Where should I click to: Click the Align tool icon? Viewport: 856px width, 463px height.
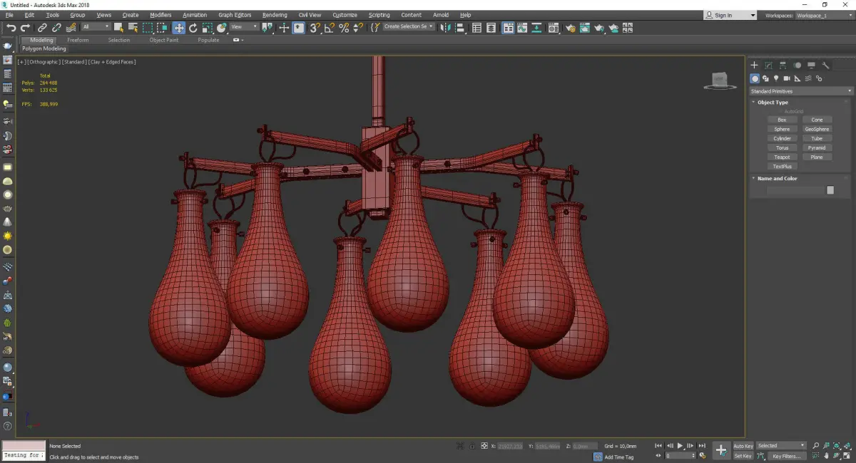point(460,28)
